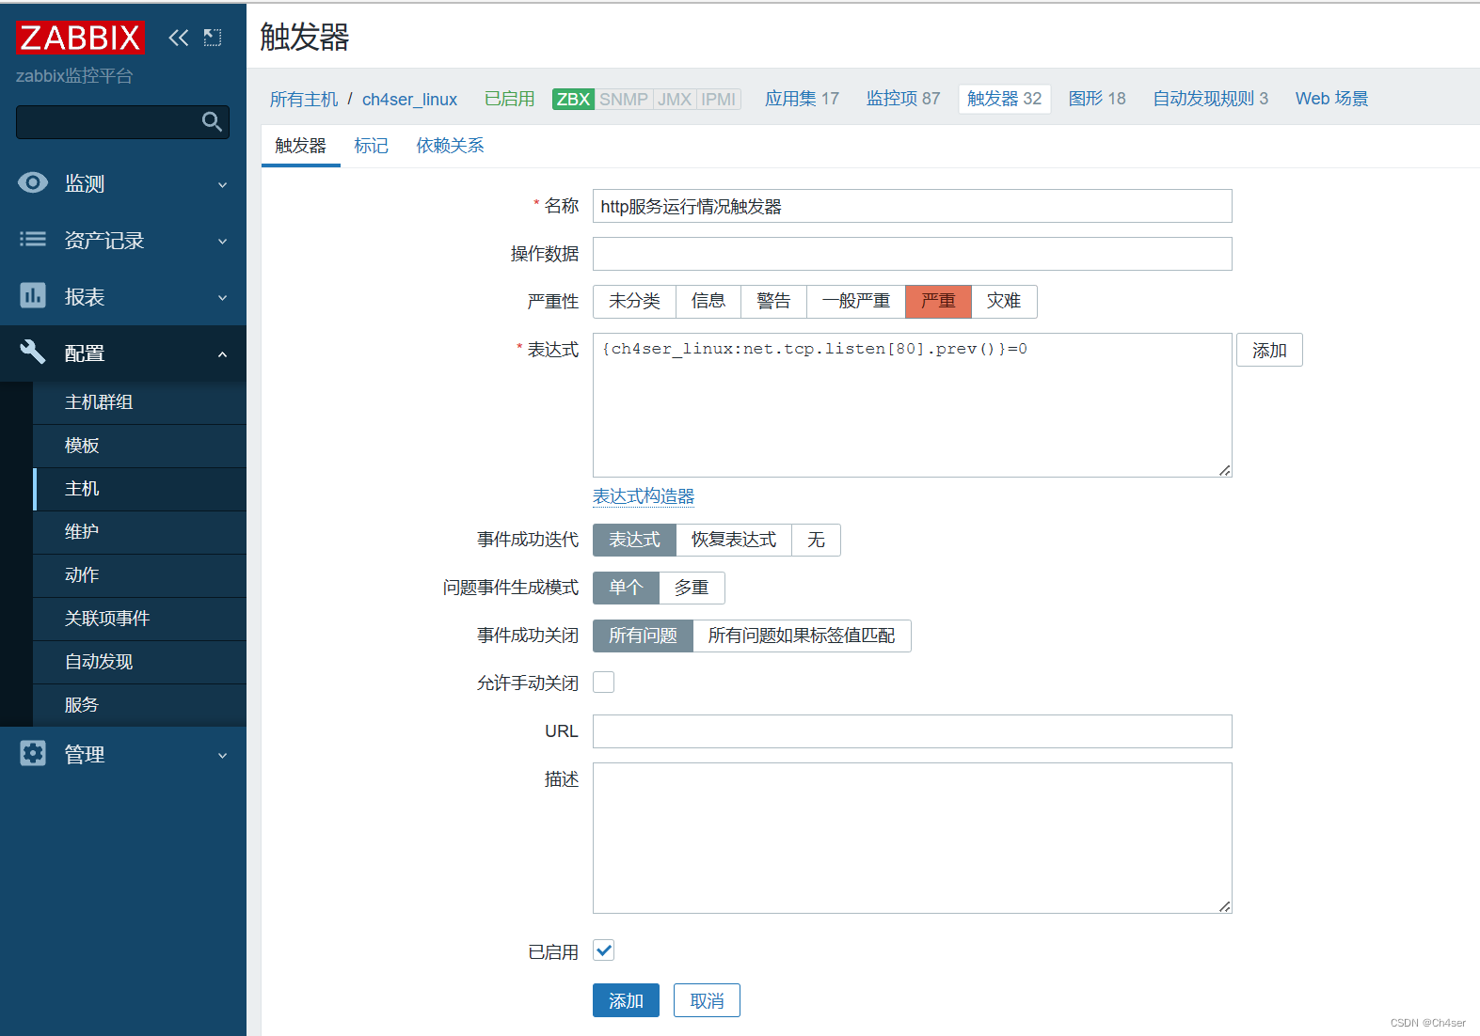This screenshot has height=1036, width=1480.
Task: Click the wrench icon for 配置
Action: click(x=33, y=353)
